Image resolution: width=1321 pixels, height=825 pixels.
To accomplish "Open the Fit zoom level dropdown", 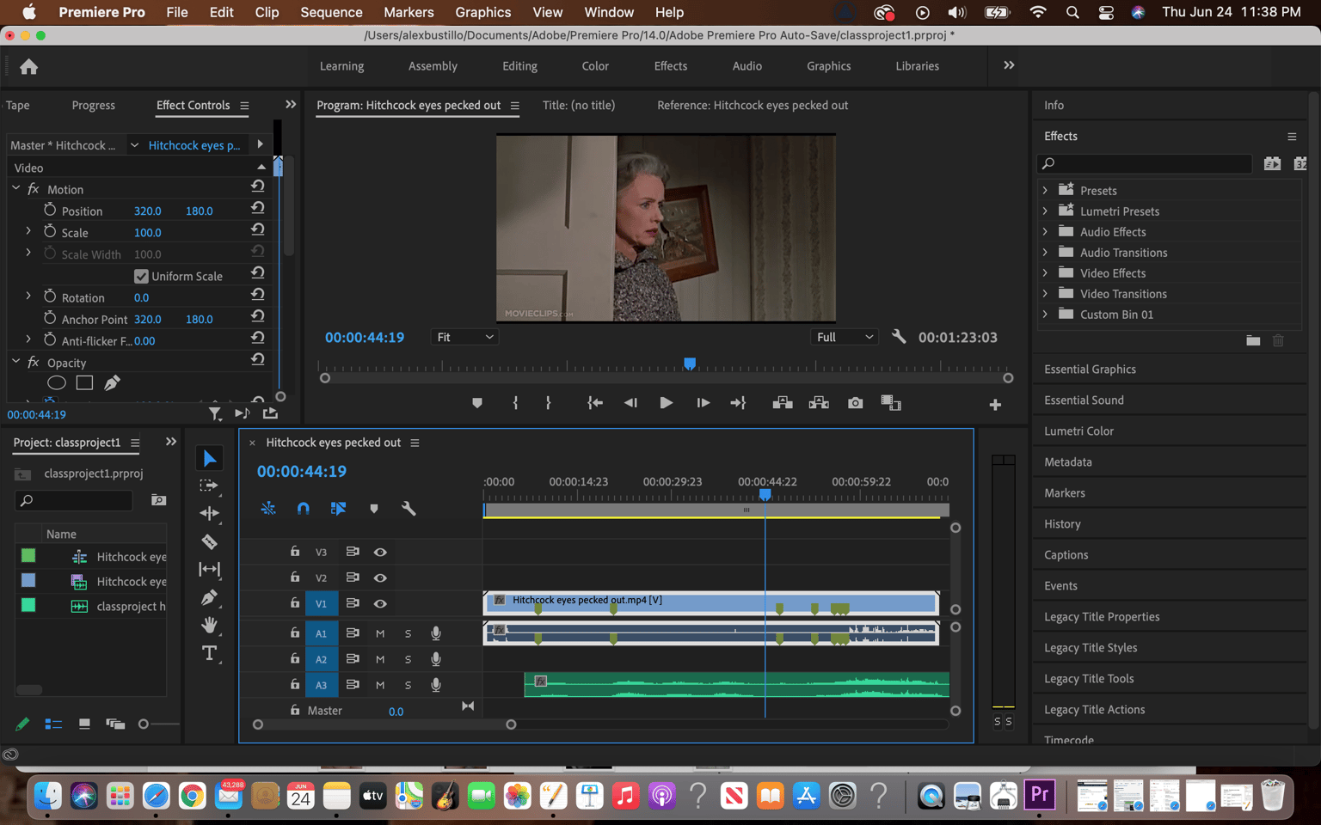I will pos(464,337).
